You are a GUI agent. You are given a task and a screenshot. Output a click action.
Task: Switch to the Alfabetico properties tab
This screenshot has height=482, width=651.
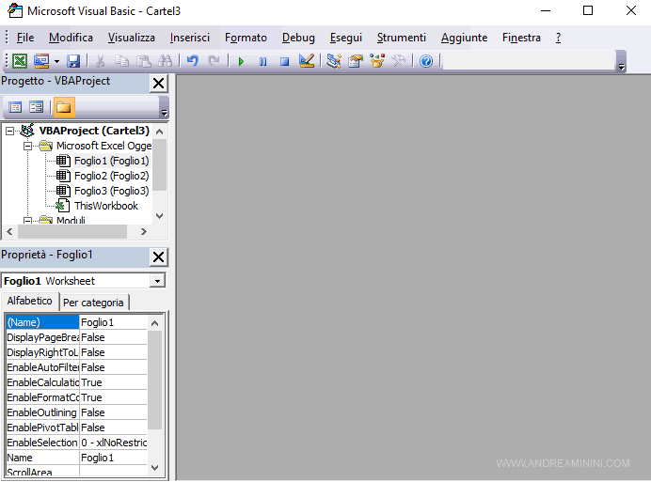click(x=30, y=301)
